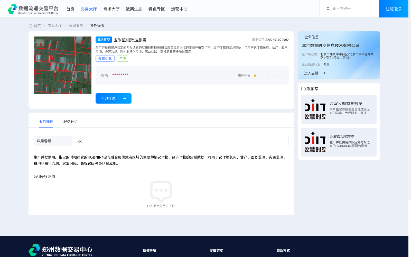Screen dimensions: 411x257
Task: Click the 企业信息 section heading
Action: click(x=312, y=37)
